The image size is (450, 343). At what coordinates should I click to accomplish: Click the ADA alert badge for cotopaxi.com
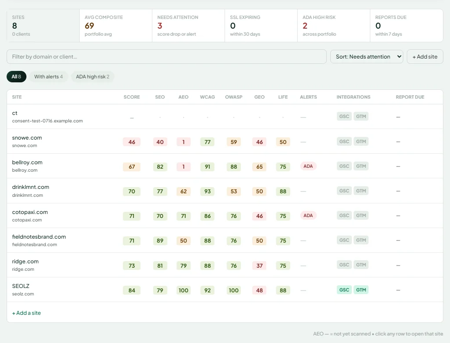point(308,216)
